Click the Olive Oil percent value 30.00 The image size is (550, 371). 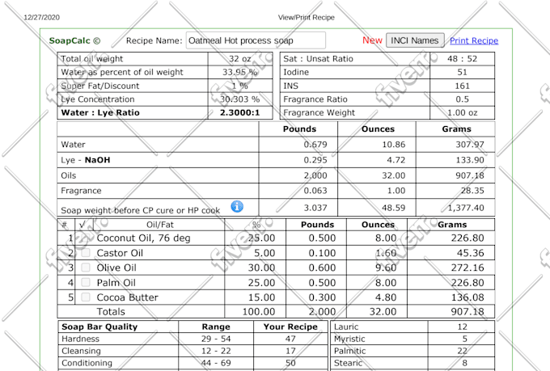261,268
